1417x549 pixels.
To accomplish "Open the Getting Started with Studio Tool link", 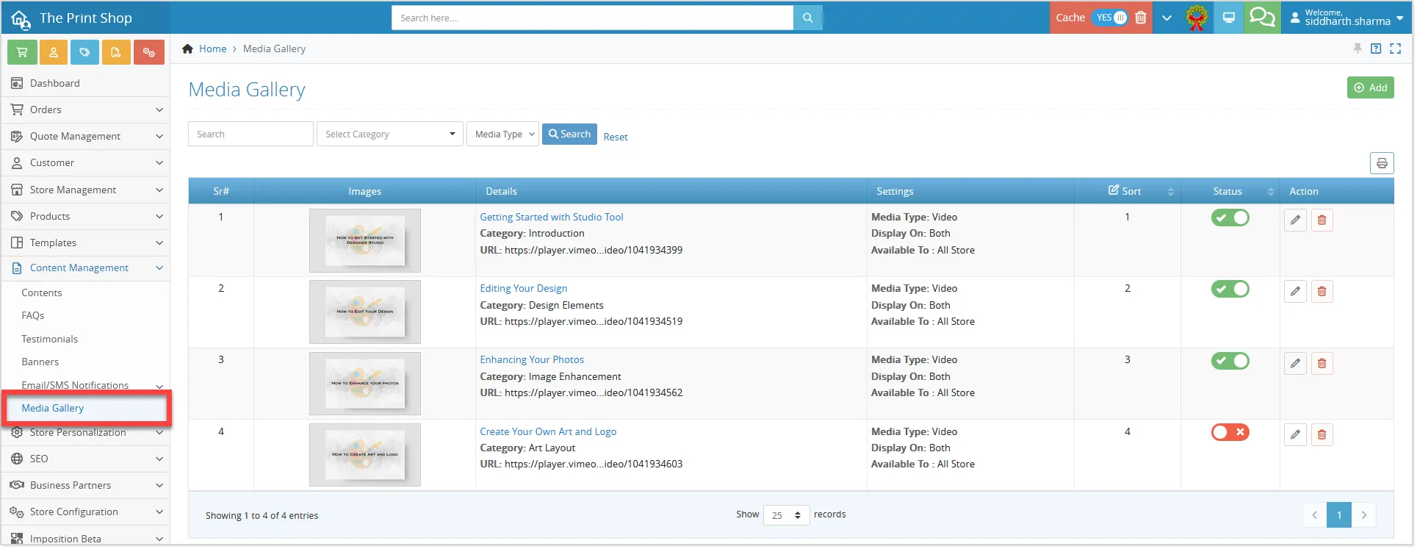I will pos(552,217).
